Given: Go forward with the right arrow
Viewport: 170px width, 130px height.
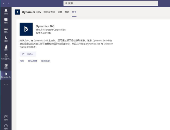Looking at the screenshot, I should [8, 3].
